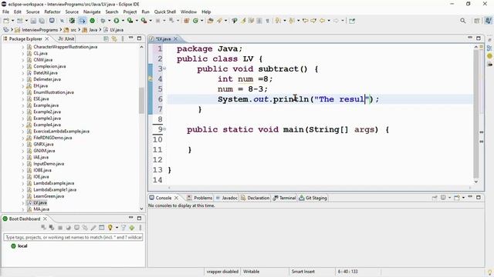
Task: Collapse the main method fold on line 9
Action: pyautogui.click(x=164, y=128)
